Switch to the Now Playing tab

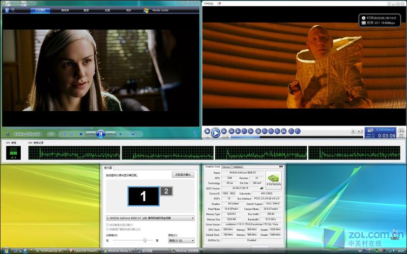[40, 10]
